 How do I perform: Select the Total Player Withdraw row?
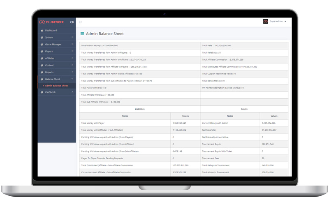point(140,88)
